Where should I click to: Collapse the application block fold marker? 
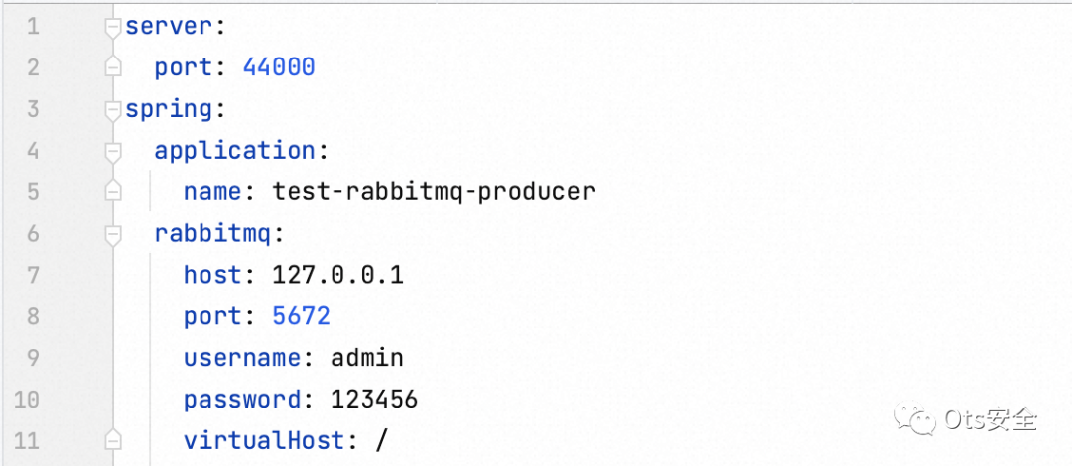(x=113, y=152)
